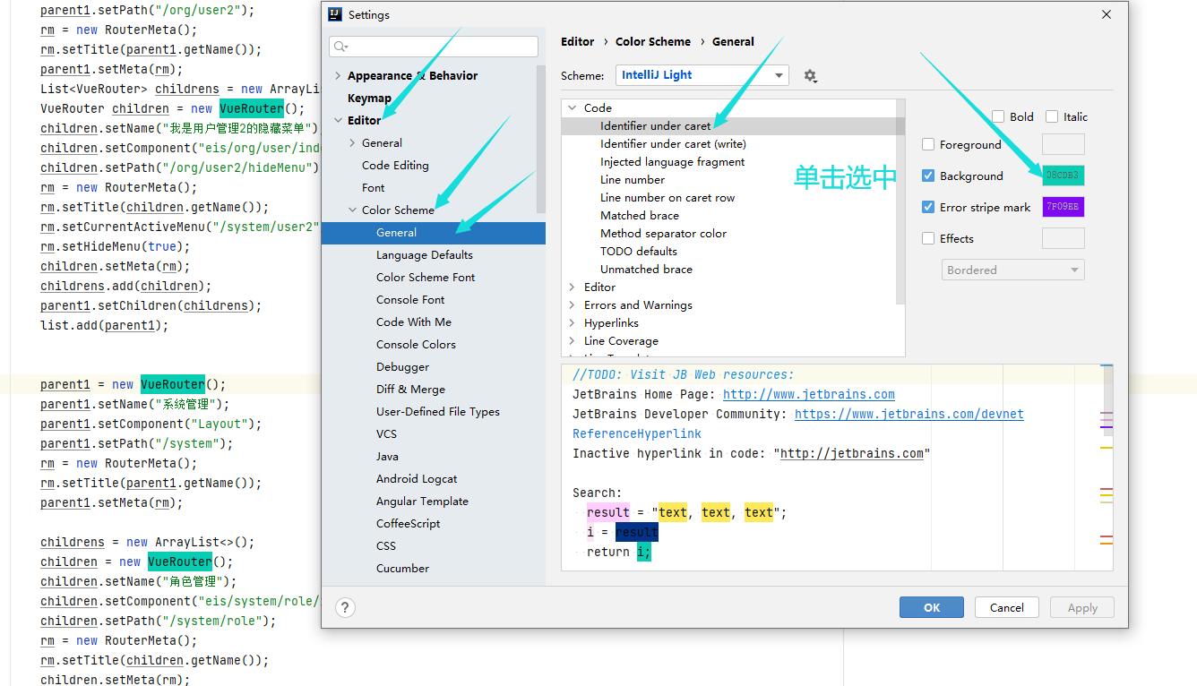Open the Bordered effect type dropdown

pyautogui.click(x=1012, y=270)
